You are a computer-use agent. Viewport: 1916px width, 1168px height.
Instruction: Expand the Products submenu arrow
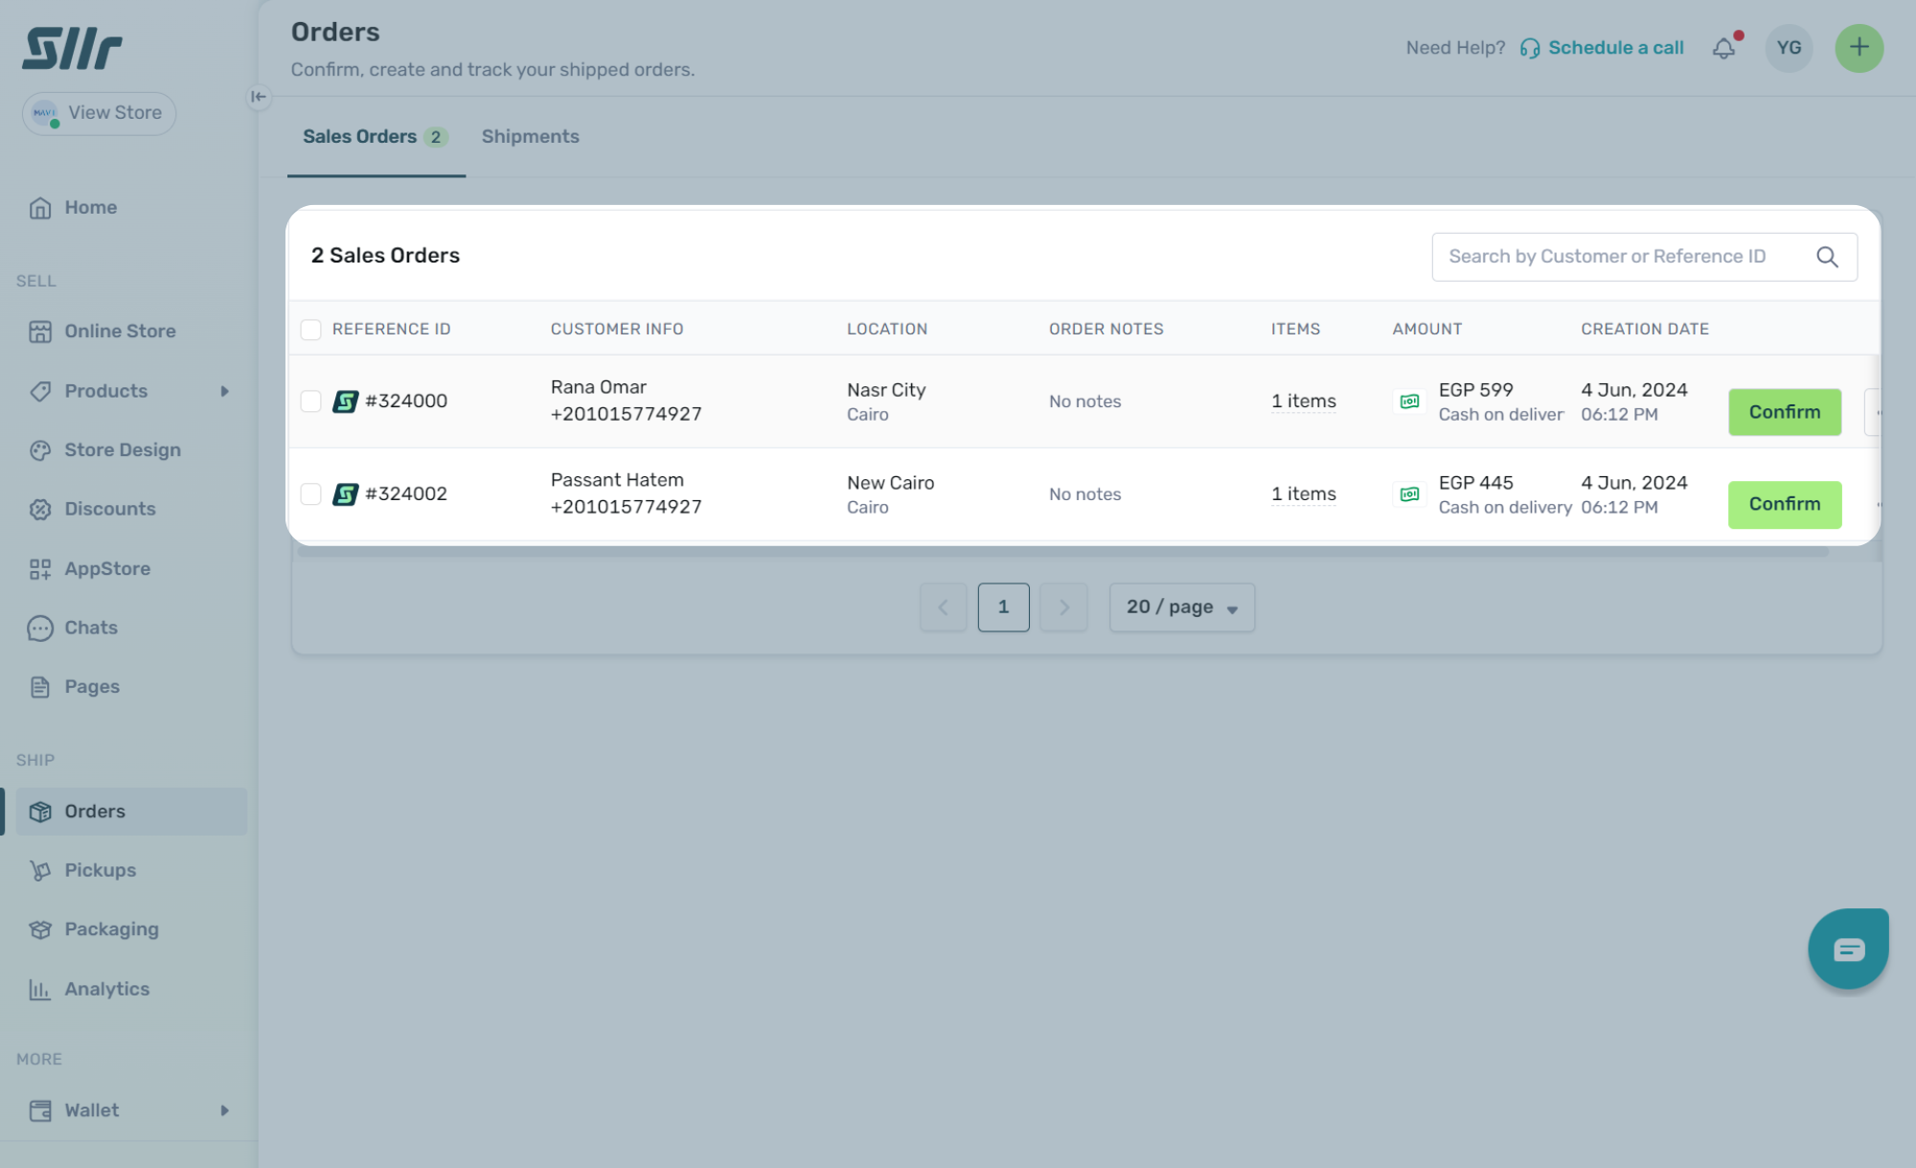224,391
